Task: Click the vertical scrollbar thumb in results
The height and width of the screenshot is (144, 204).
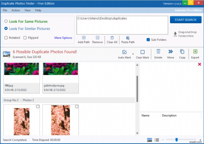Action: tap(137, 89)
